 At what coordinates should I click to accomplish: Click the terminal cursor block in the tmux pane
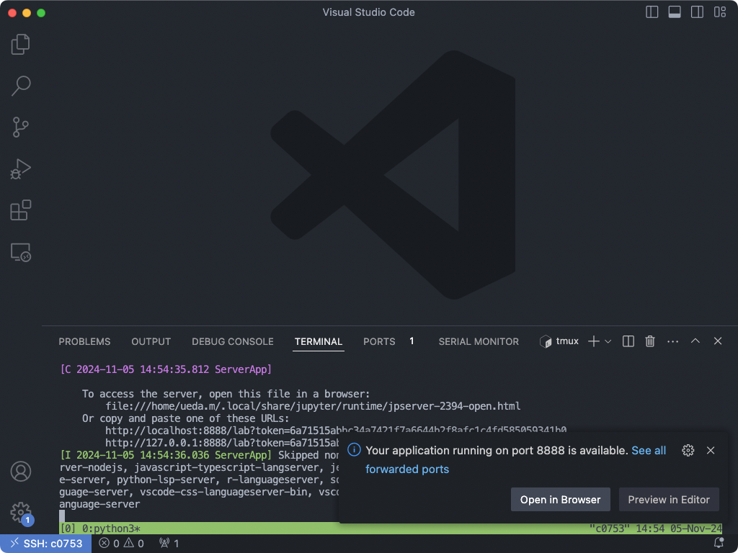pos(62,516)
